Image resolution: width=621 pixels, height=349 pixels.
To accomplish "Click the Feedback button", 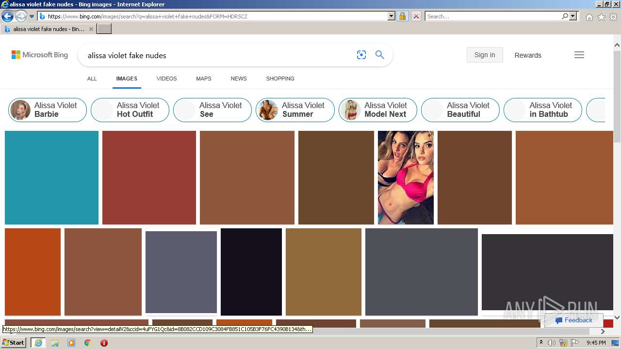I will (573, 320).
